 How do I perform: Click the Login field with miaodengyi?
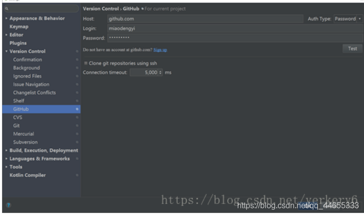click(235, 28)
